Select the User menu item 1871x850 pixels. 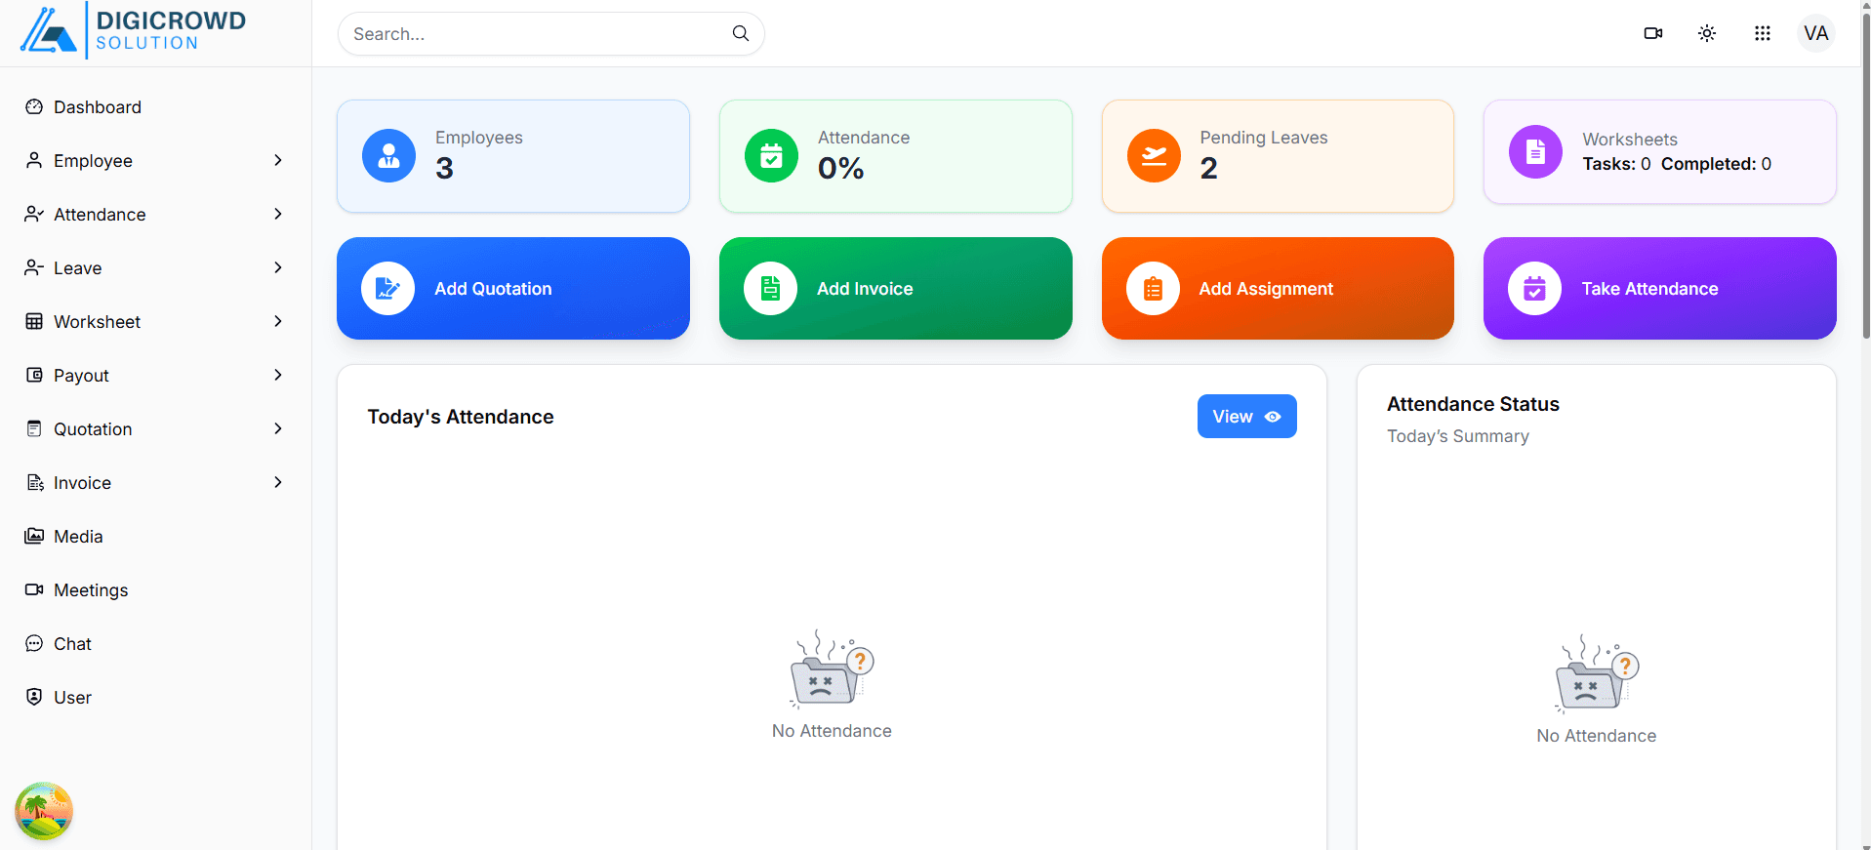pos(155,698)
